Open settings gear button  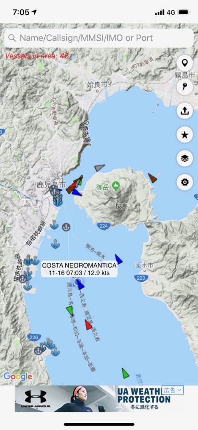point(185,182)
